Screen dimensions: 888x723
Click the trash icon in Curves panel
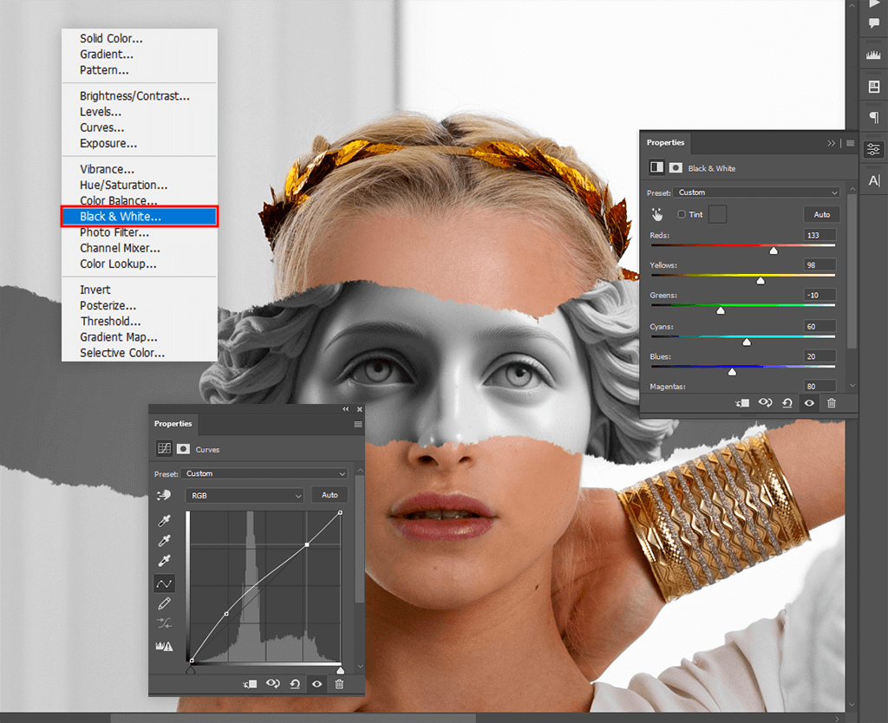(339, 684)
